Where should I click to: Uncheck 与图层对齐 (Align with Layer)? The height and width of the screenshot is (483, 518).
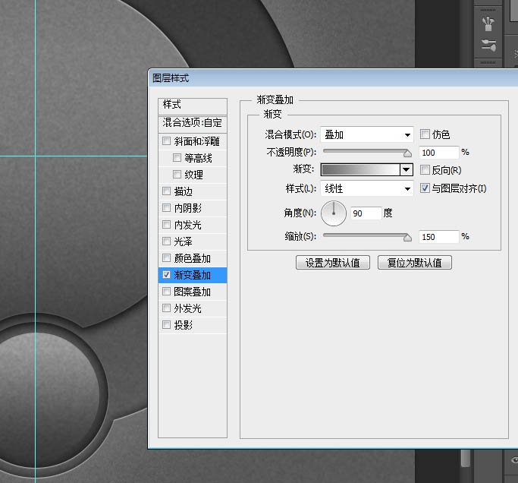pos(425,188)
